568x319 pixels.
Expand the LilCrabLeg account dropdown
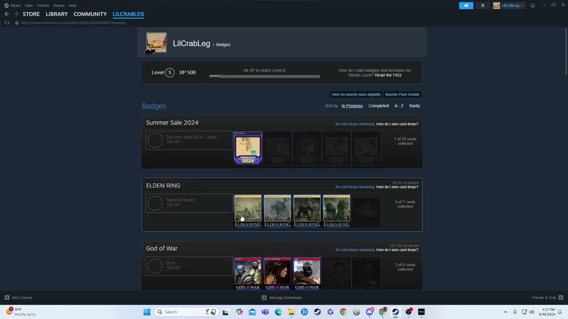click(512, 5)
